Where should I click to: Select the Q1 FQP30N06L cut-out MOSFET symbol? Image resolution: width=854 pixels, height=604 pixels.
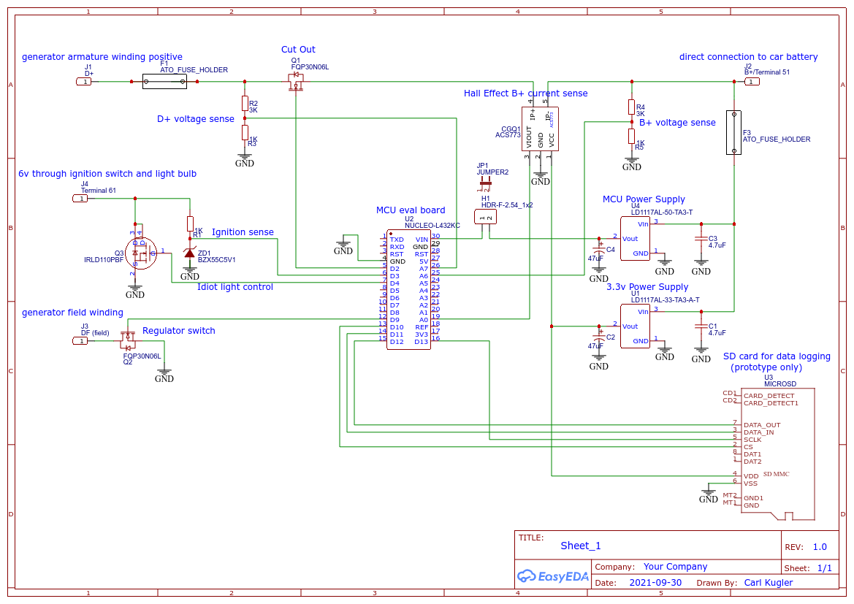296,83
